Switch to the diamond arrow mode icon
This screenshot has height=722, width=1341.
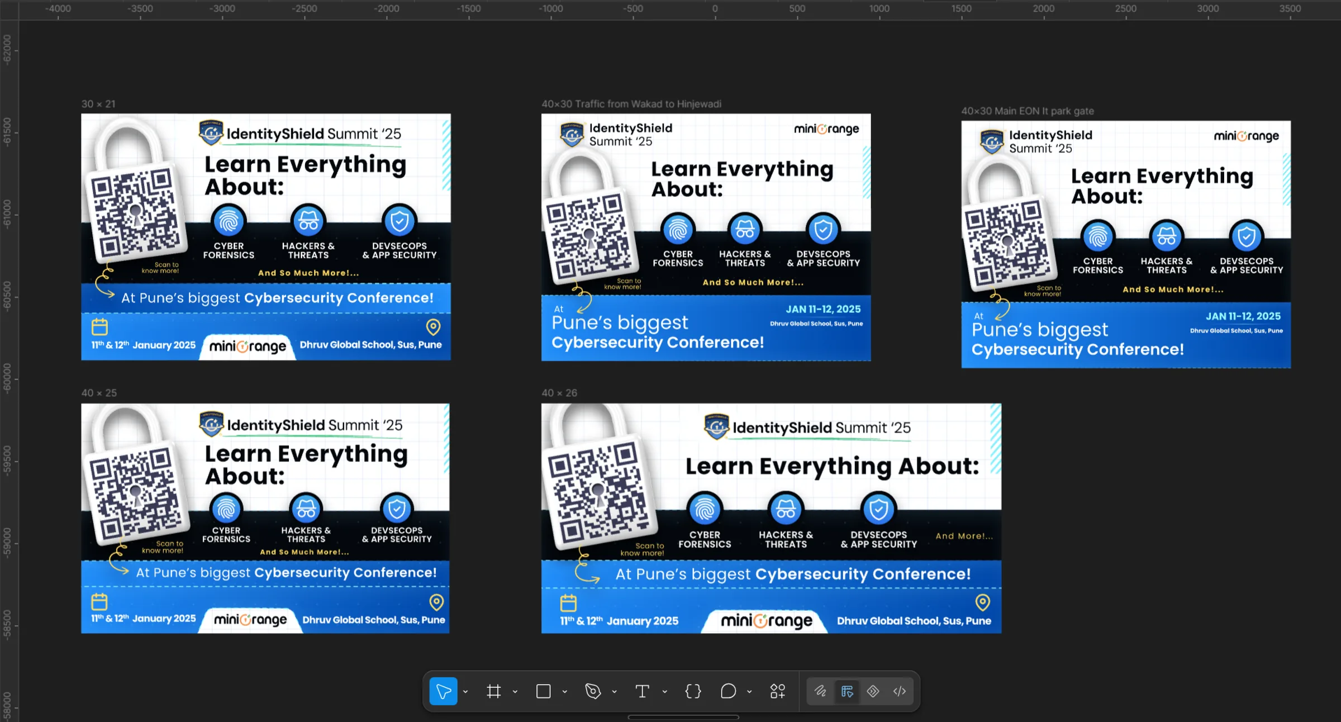coord(873,691)
